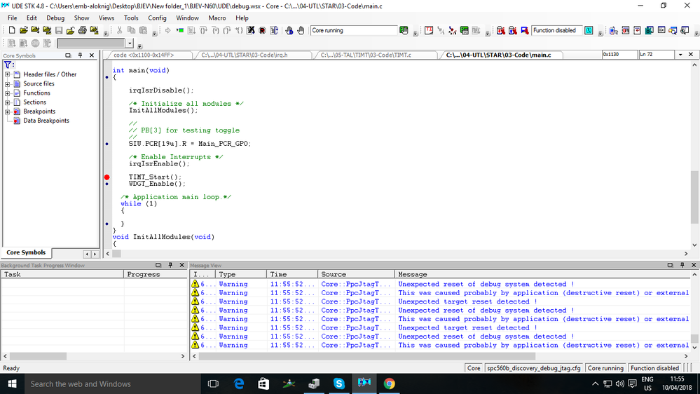The height and width of the screenshot is (394, 700).
Task: Toggle breakpoint marker at SIU.PCR line
Action: [107, 144]
